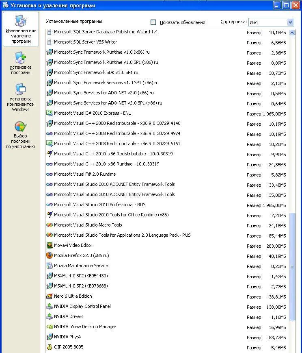Click the QIP 2005 8095 icon

point(49,347)
